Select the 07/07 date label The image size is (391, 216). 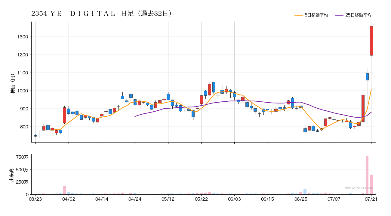(334, 199)
